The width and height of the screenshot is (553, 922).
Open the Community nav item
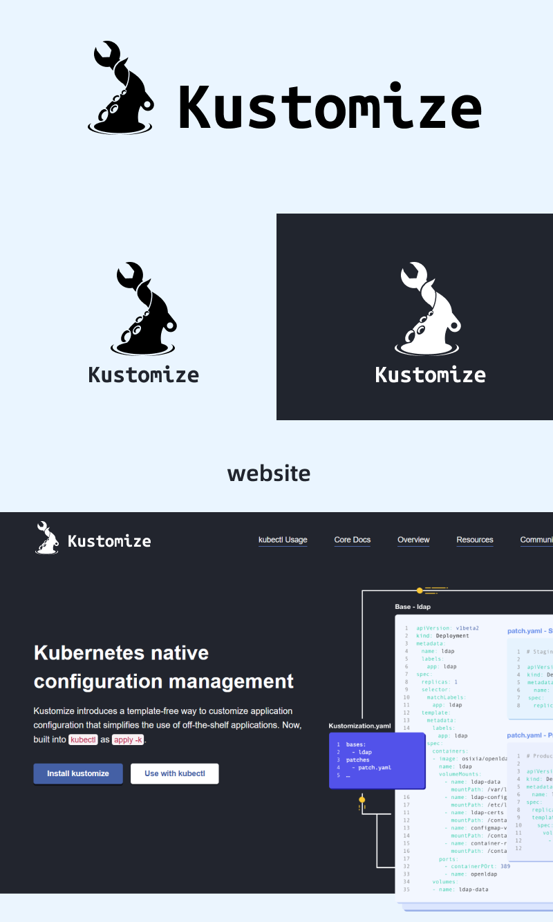pos(536,540)
